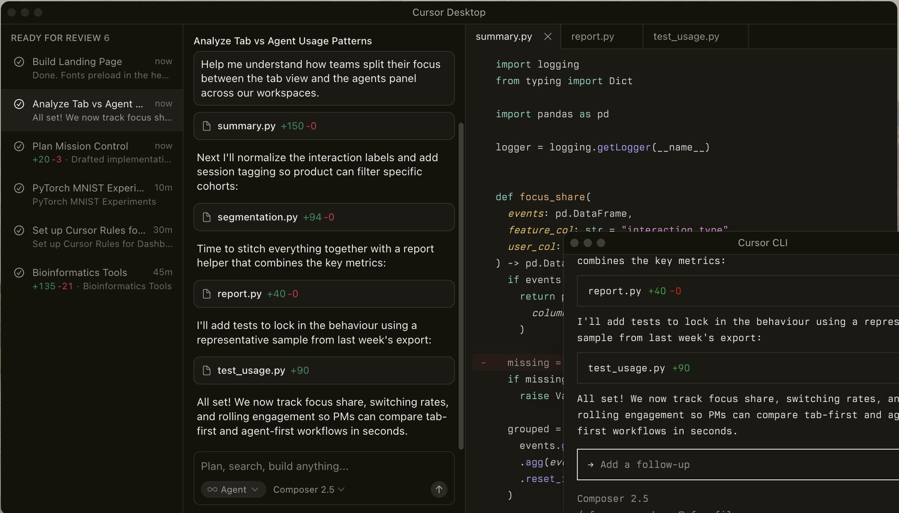Click the check icon beside Bioinformatics Tools

[x=19, y=273]
